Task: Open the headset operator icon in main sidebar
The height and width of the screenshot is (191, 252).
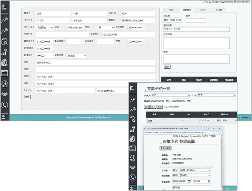Action: coord(5,84)
